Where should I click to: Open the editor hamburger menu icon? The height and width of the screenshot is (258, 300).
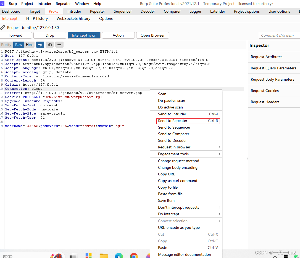pos(59,45)
